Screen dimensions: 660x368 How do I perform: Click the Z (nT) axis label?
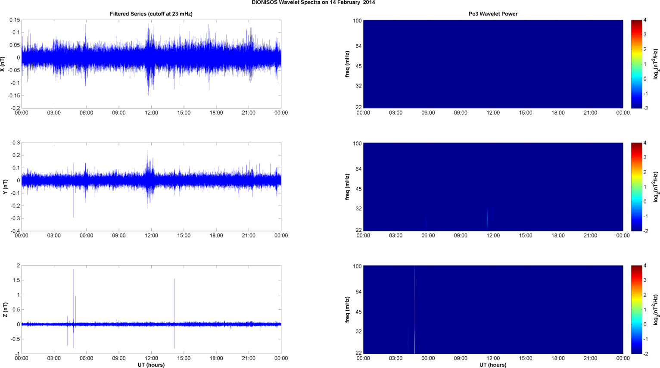5,310
